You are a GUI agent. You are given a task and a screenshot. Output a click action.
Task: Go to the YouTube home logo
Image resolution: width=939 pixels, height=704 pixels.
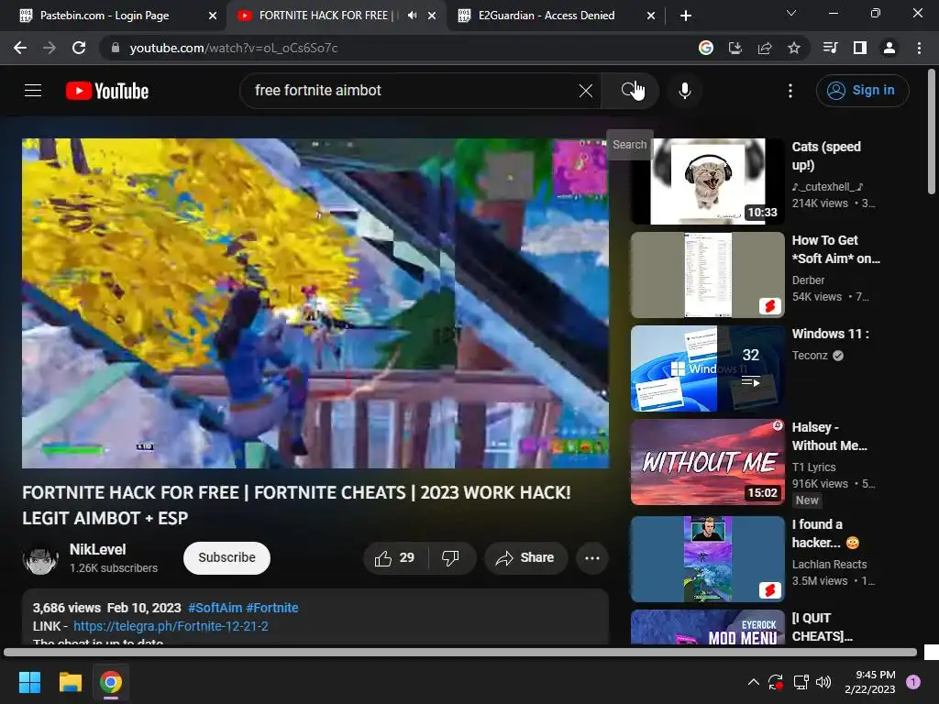tap(107, 91)
